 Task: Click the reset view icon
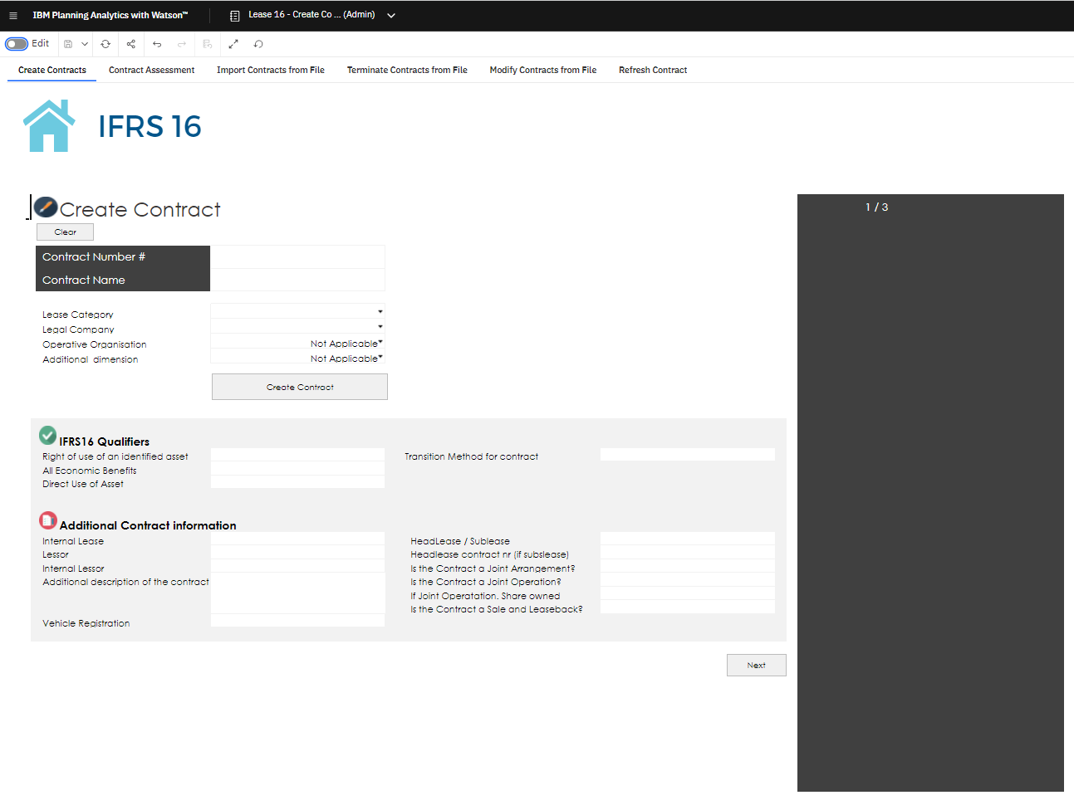coord(258,44)
